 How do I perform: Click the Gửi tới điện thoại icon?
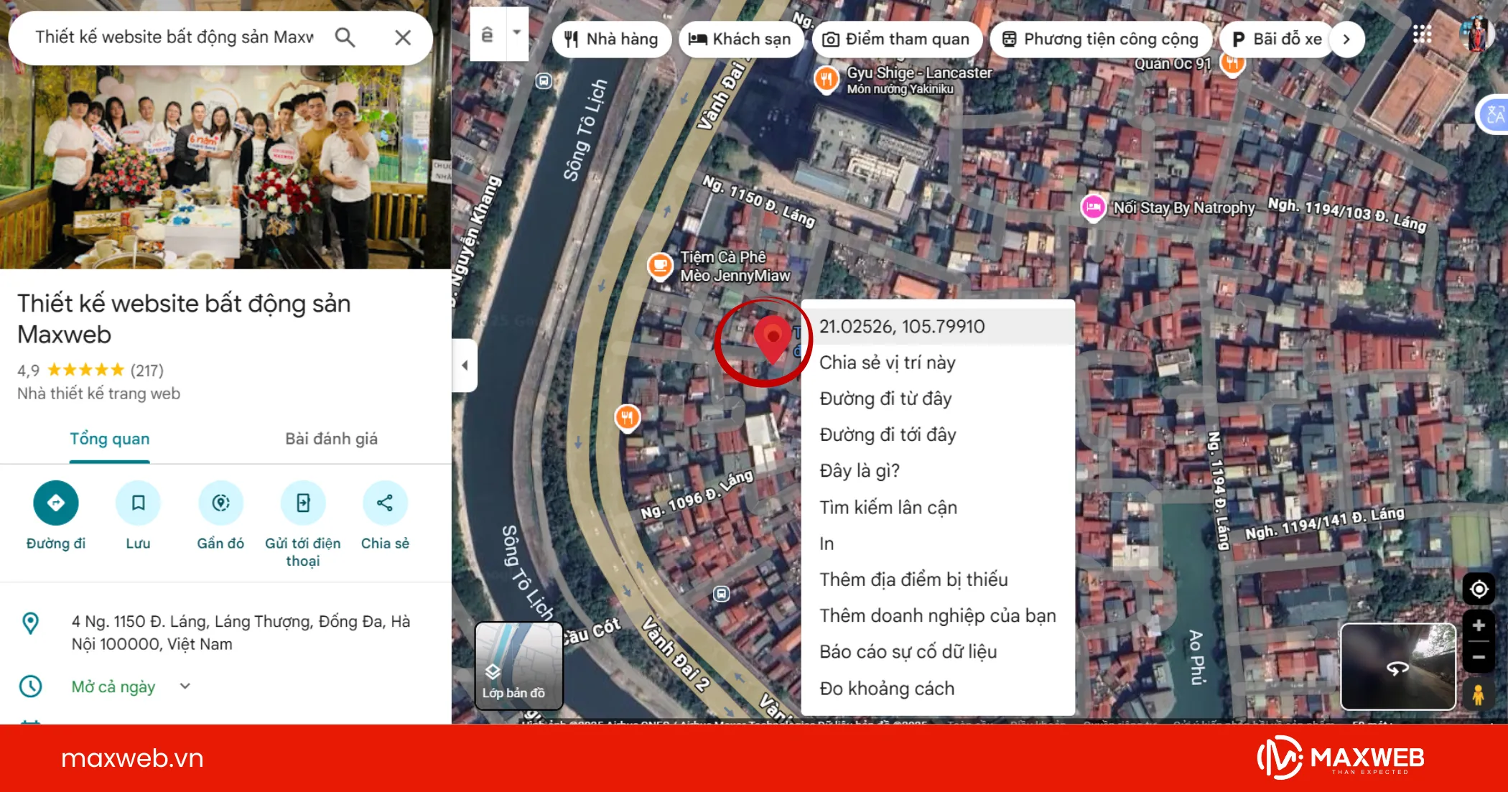click(x=302, y=503)
